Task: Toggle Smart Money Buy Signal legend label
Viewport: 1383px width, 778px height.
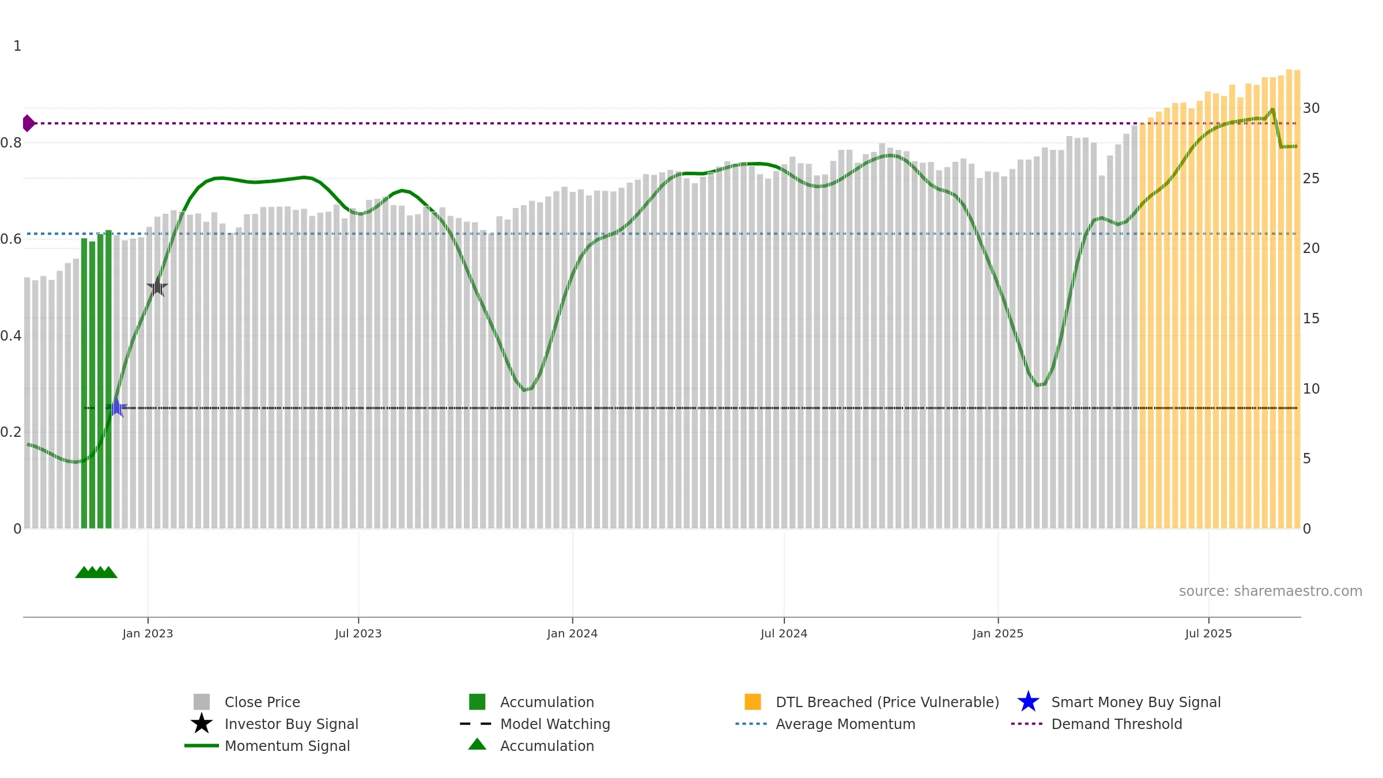Action: [1136, 702]
